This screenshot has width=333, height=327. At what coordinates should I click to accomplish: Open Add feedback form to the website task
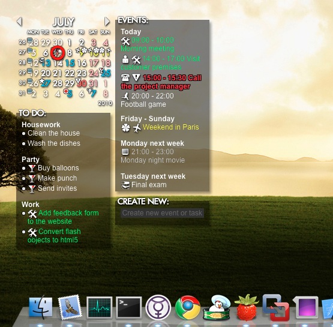[x=63, y=217]
